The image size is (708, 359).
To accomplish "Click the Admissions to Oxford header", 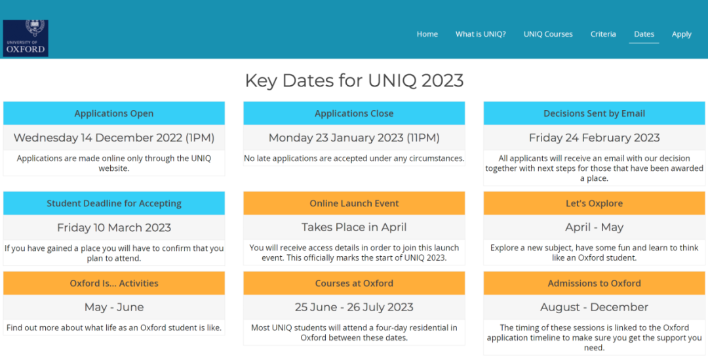I will click(594, 283).
